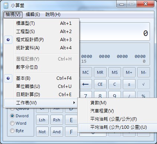Click the hex E key
The height and width of the screenshot is (144, 157).
(x=71, y=120)
